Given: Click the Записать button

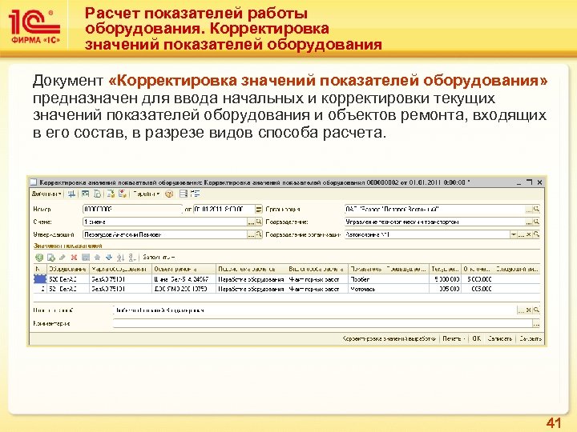Looking at the screenshot, I should click(x=500, y=338).
